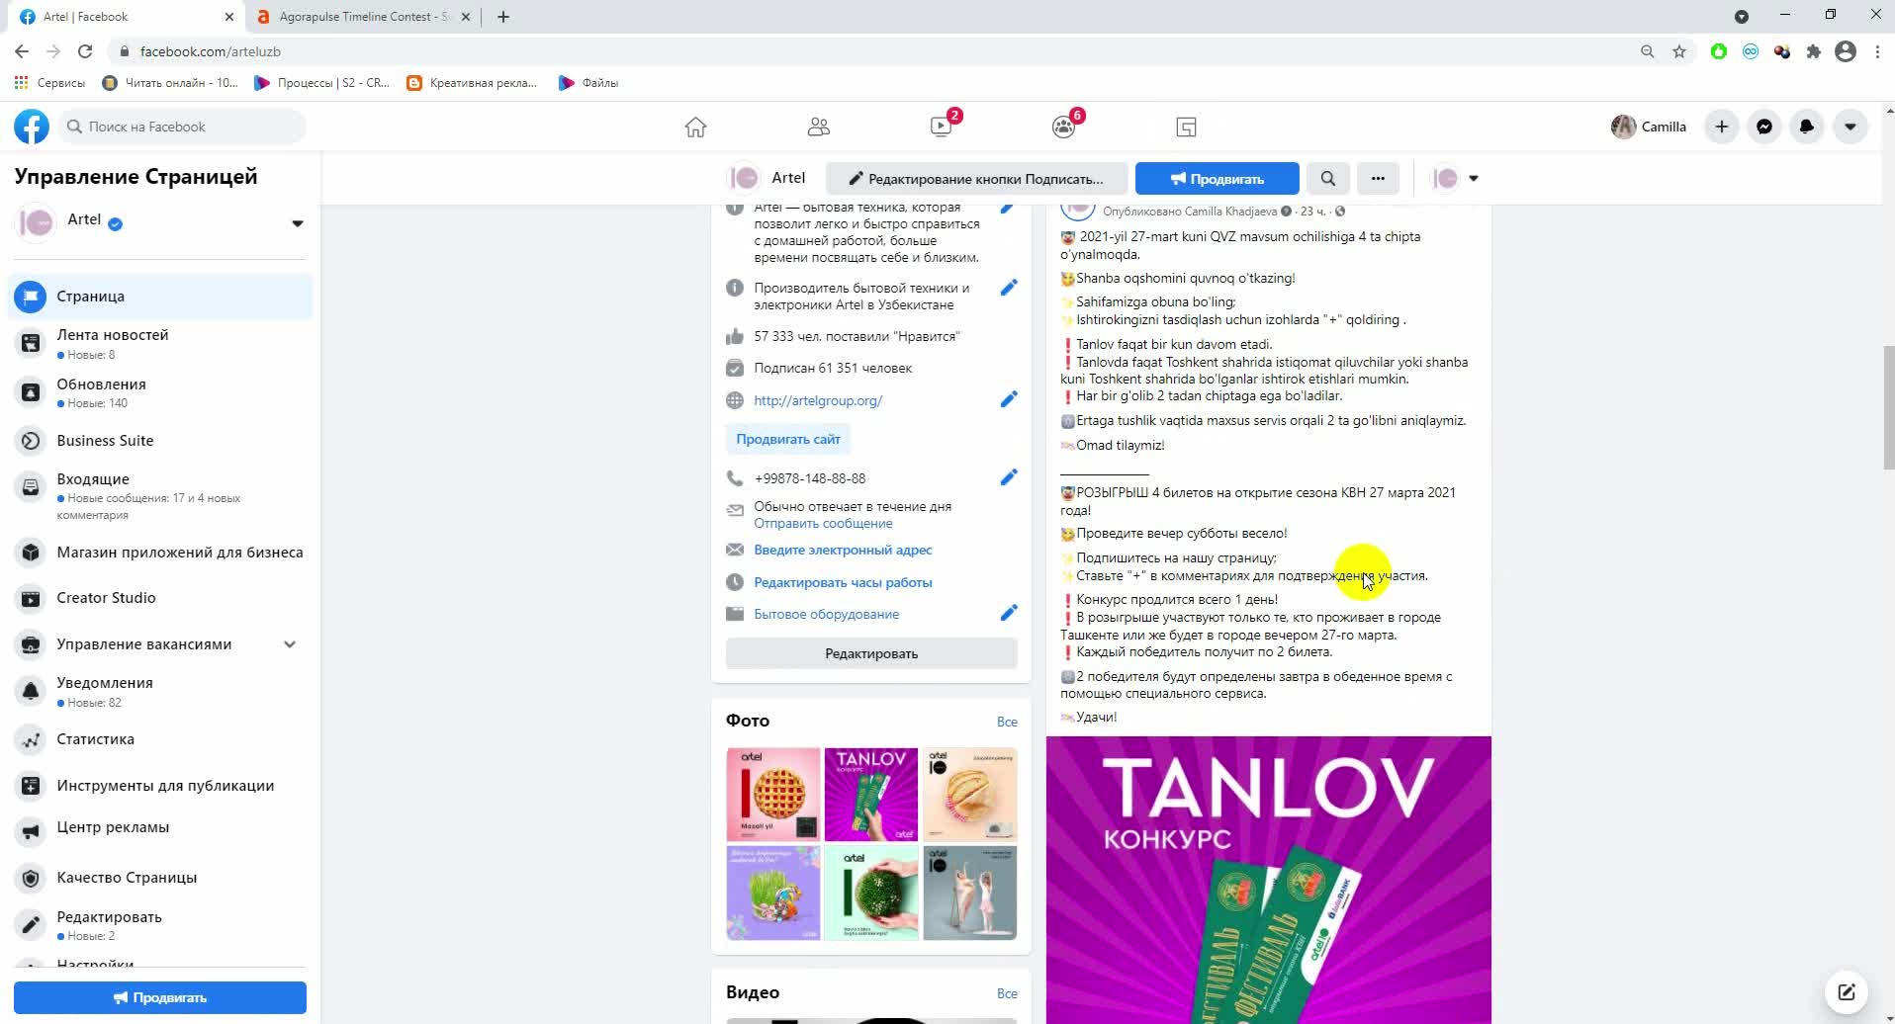Expand the Artel page switcher in sidebar
The image size is (1895, 1024).
point(297,223)
